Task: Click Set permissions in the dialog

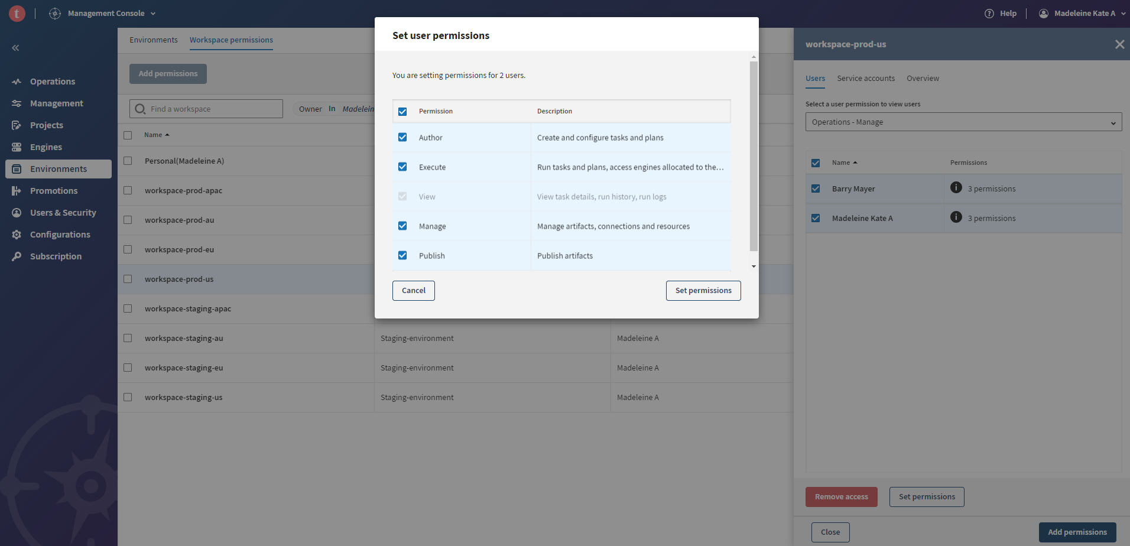Action: tap(703, 291)
